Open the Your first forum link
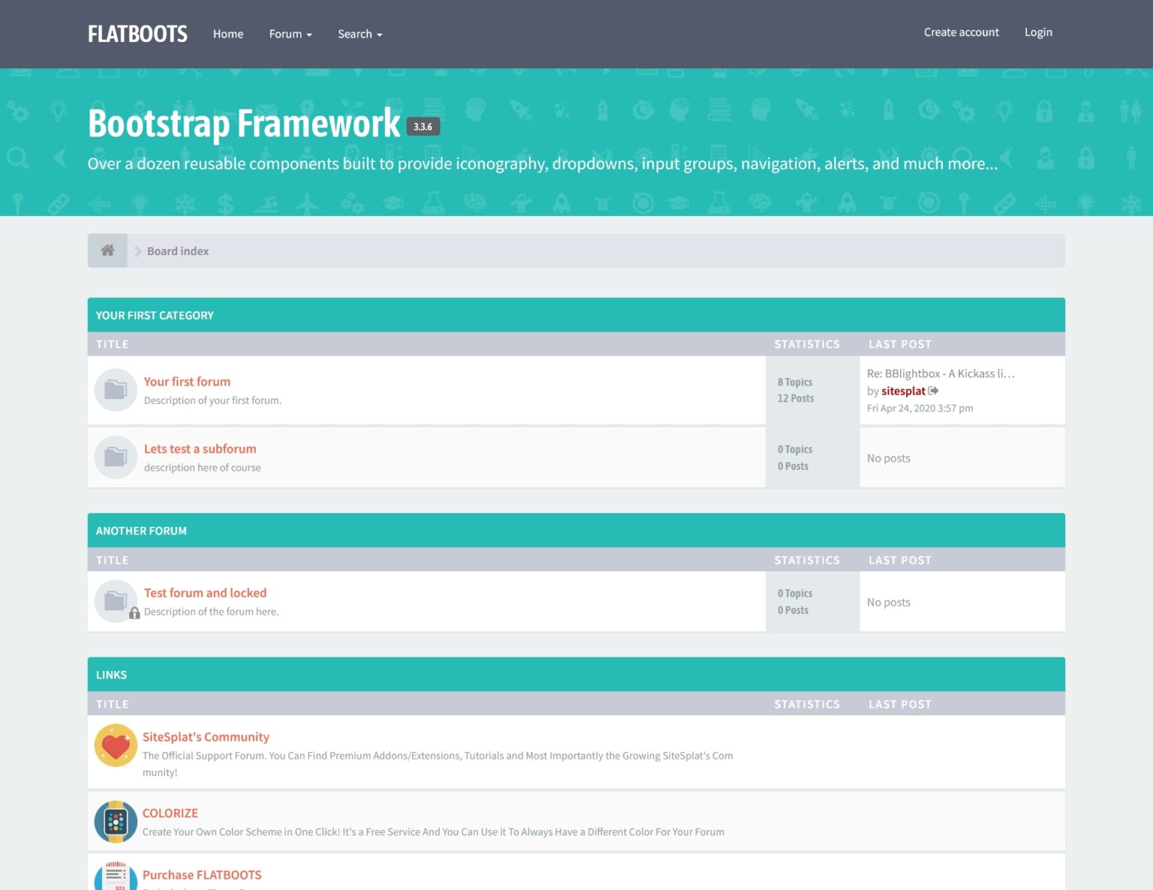This screenshot has height=890, width=1153. click(187, 381)
